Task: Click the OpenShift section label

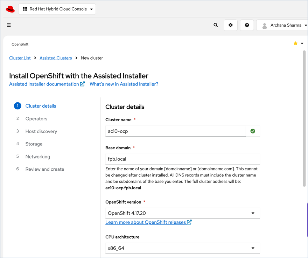Action: 20,44
